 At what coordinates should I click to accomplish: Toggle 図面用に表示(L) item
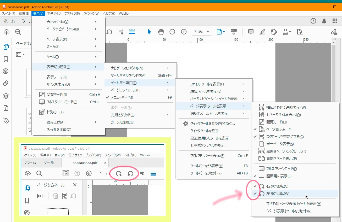point(295,176)
